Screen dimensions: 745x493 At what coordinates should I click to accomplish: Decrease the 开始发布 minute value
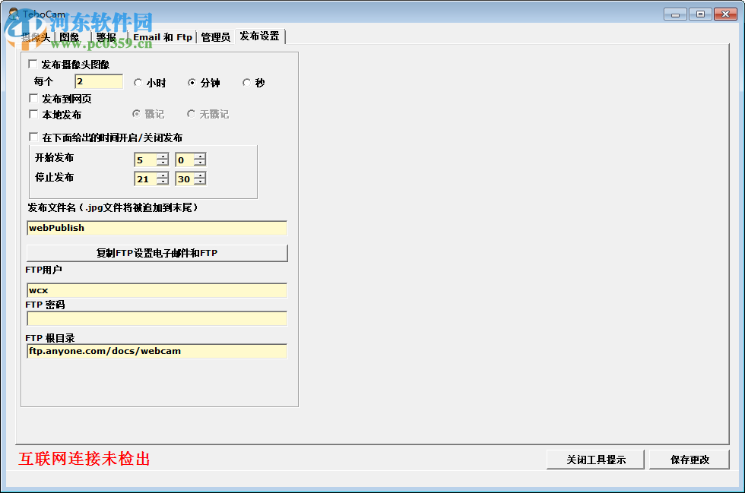click(200, 163)
